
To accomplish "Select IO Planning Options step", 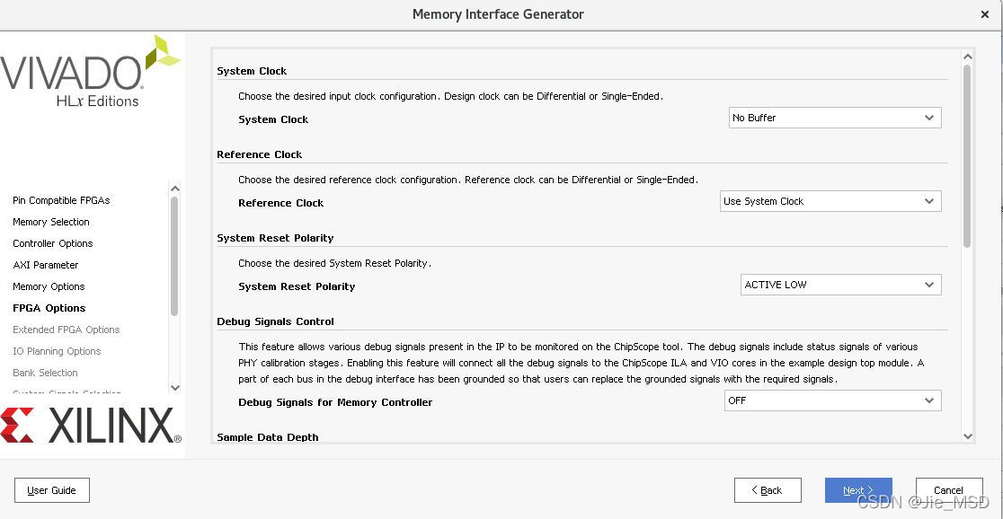I will (57, 351).
